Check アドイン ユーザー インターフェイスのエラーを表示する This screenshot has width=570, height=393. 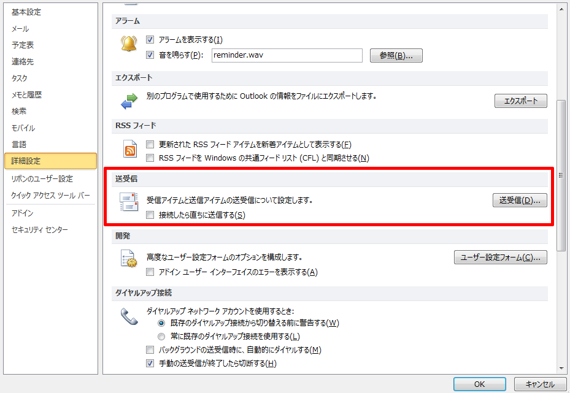coord(150,272)
